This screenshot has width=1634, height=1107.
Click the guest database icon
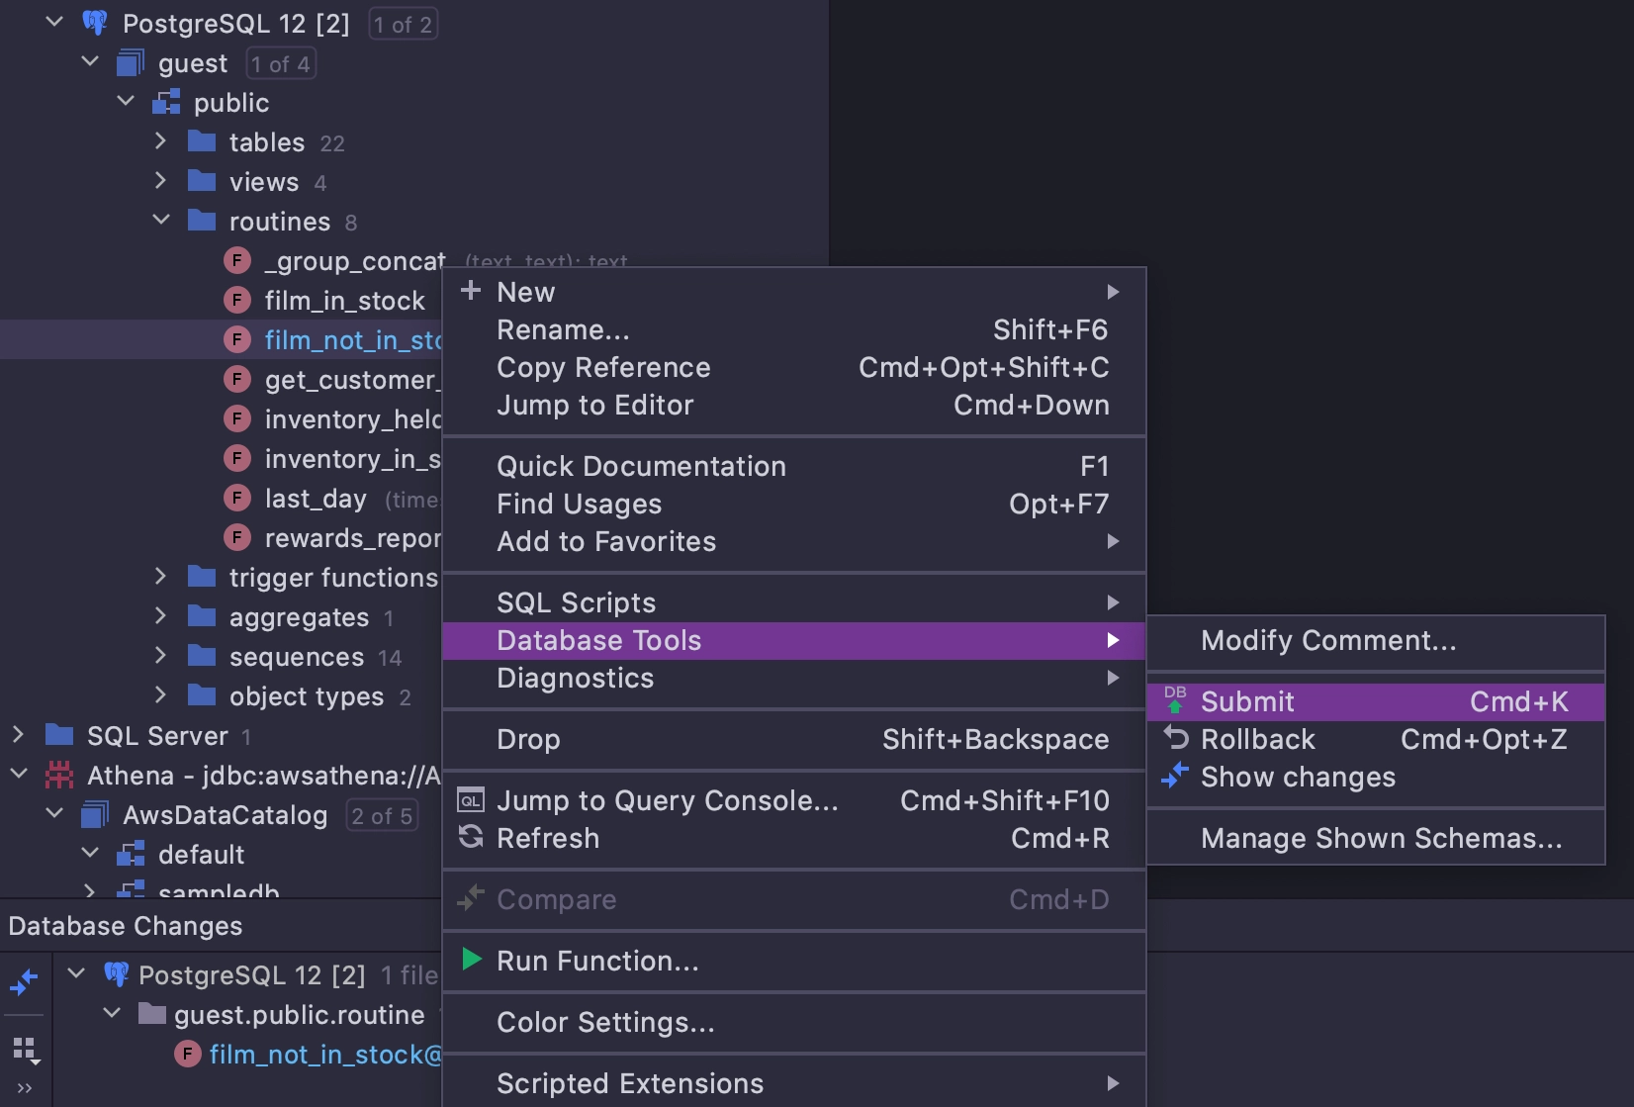click(x=131, y=63)
